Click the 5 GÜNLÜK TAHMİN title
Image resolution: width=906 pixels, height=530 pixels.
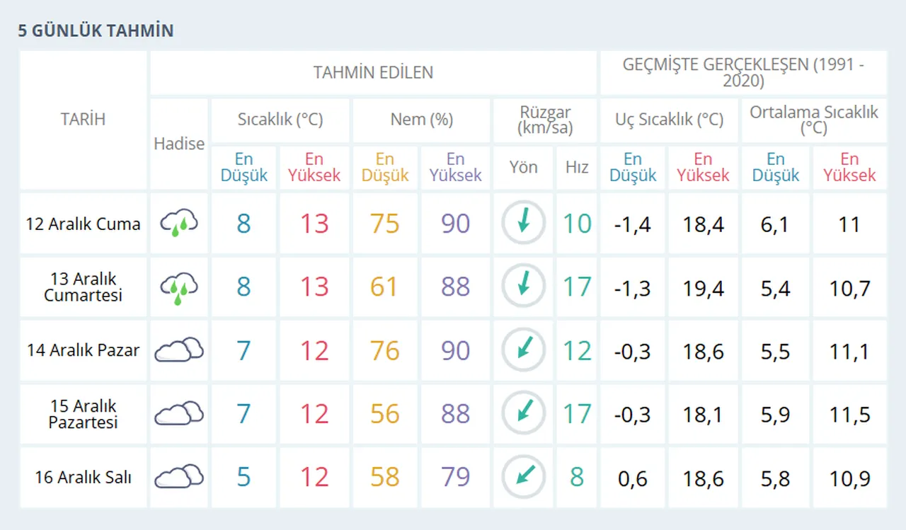(96, 30)
